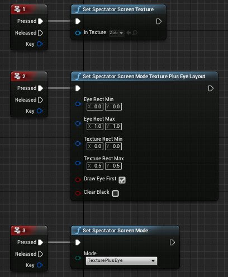Click Draw Eye First boolean pin
This screenshot has height=277, width=228.
78,180
